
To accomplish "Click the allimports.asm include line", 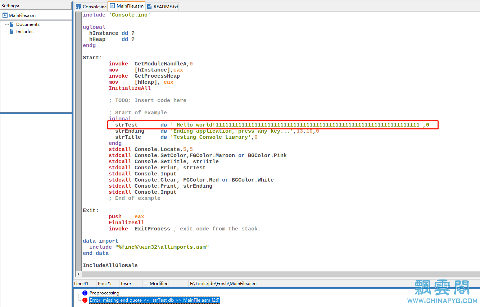I will click(149, 247).
